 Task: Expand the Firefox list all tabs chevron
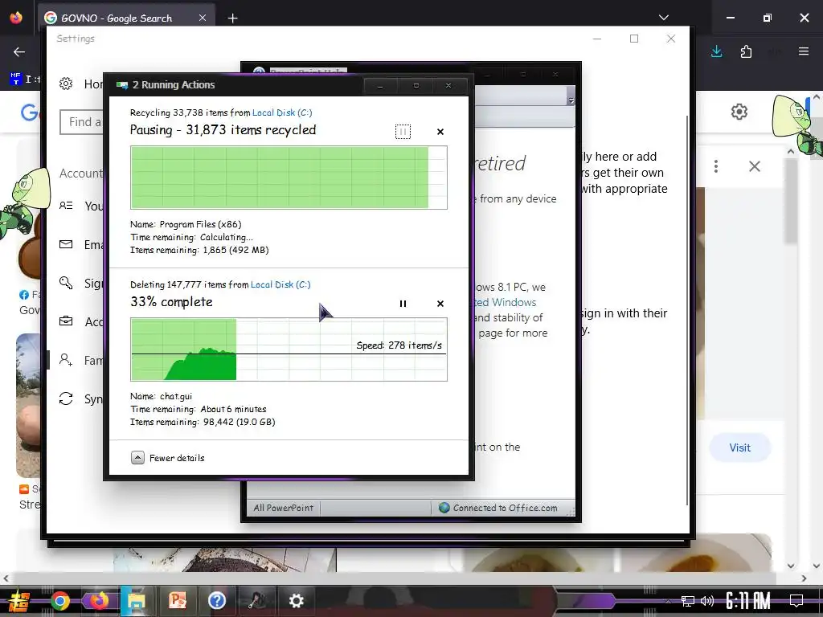click(663, 18)
